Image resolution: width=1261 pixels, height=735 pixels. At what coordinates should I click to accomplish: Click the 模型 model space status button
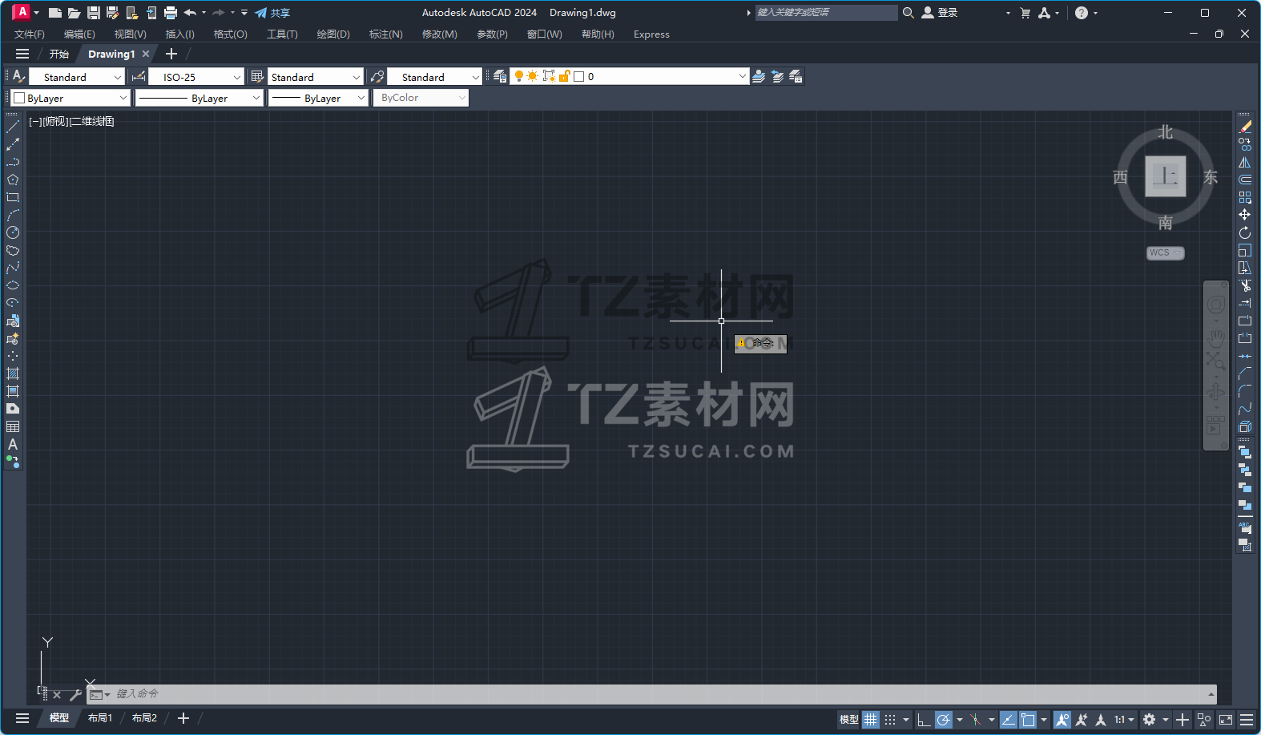point(849,720)
